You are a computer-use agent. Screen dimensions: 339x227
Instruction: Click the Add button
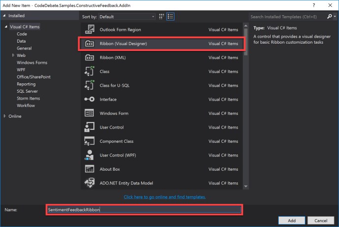[x=292, y=221]
